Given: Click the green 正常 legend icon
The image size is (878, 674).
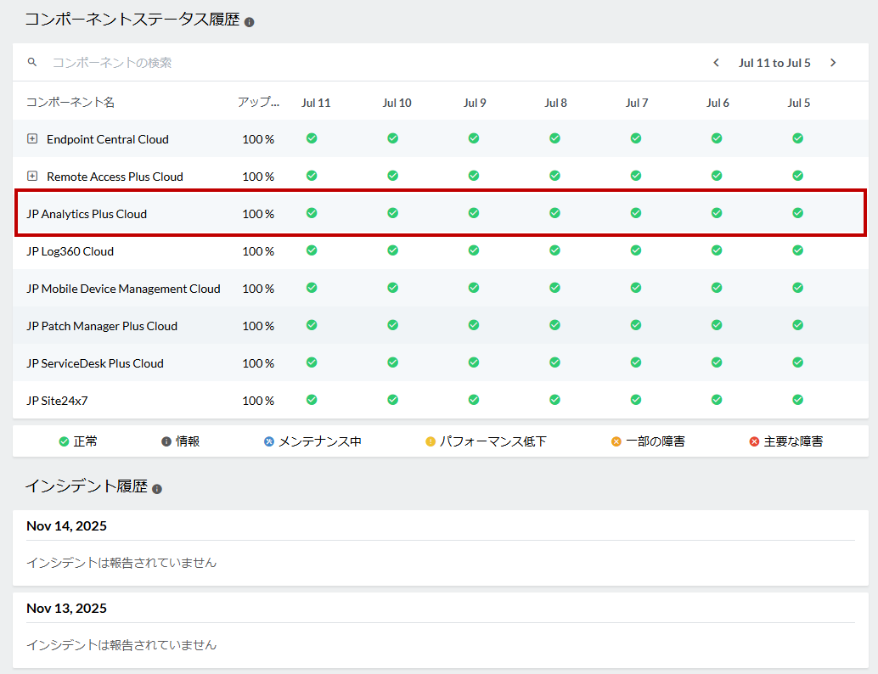Looking at the screenshot, I should 64,441.
